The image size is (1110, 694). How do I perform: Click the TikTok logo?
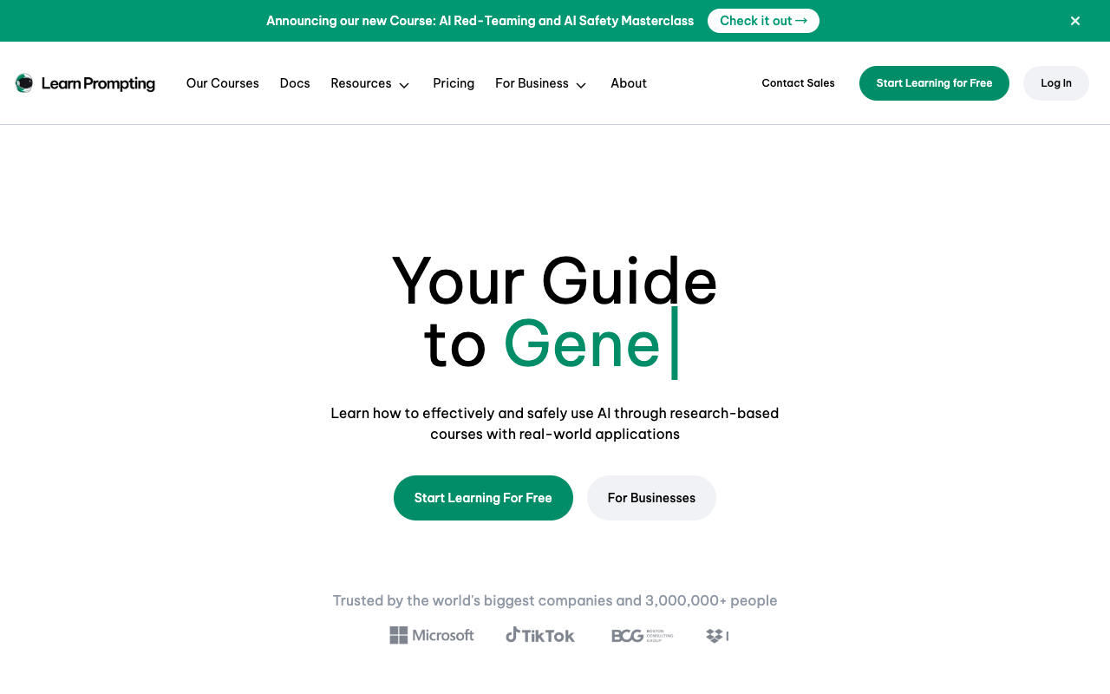coord(540,635)
